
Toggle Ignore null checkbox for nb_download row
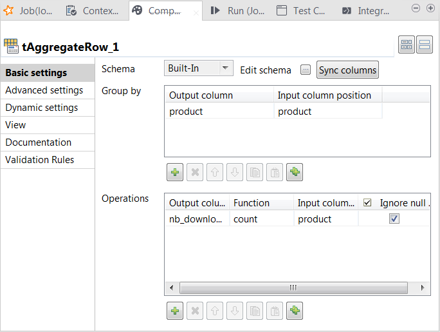[394, 219]
